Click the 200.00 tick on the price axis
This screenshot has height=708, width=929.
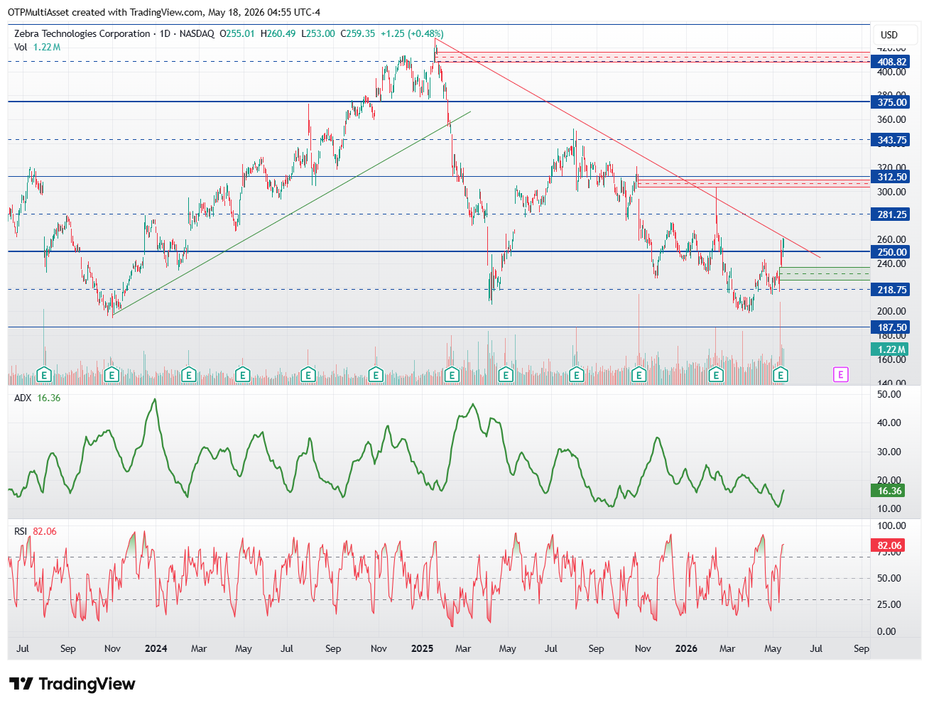tap(892, 311)
